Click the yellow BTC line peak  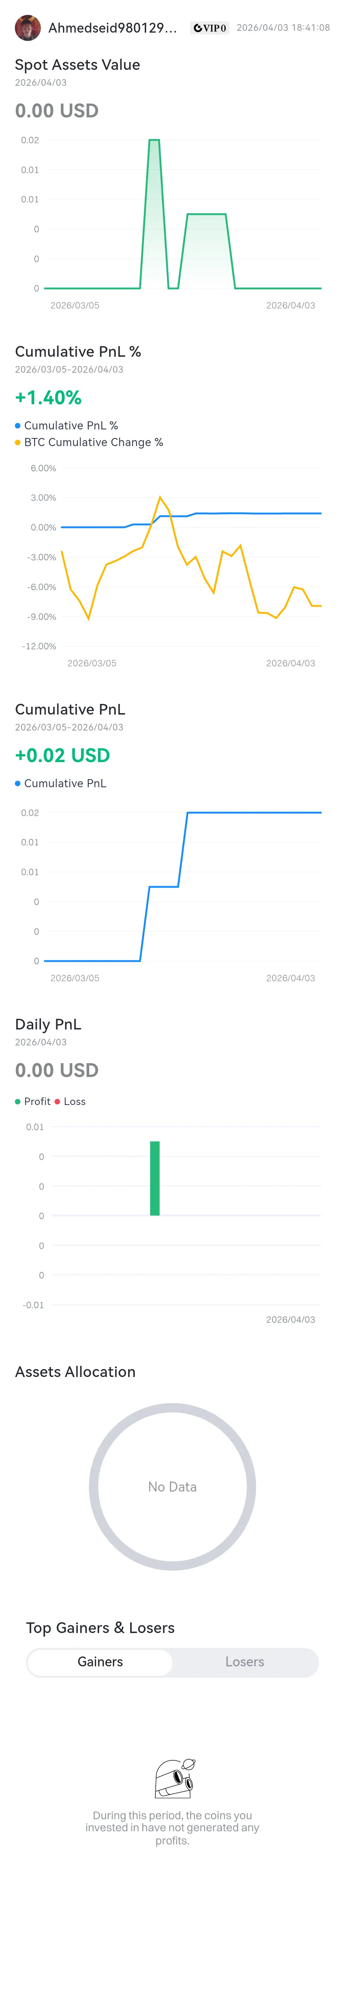pos(160,498)
